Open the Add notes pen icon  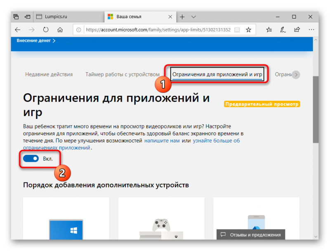click(283, 30)
